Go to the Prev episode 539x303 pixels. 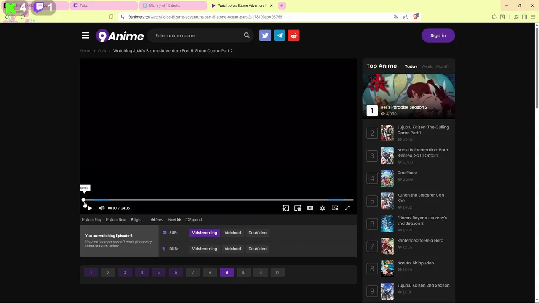pos(157,220)
